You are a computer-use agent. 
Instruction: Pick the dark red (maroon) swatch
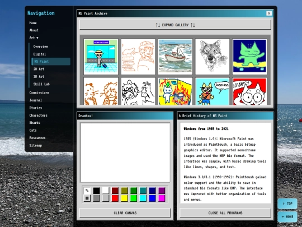(115, 191)
